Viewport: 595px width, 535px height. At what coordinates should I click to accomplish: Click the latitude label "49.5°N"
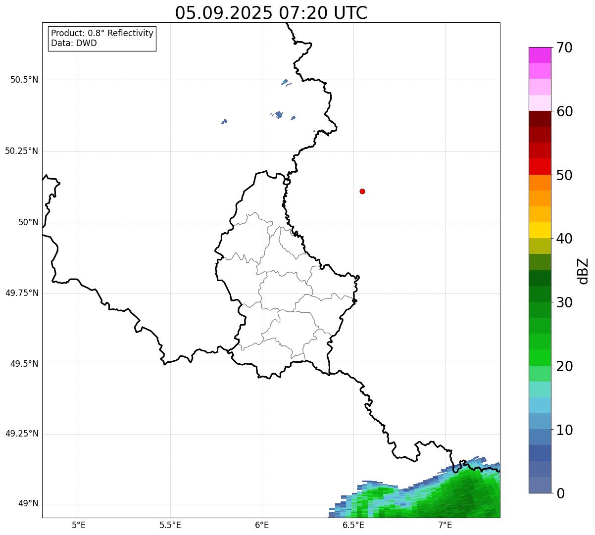[24, 364]
